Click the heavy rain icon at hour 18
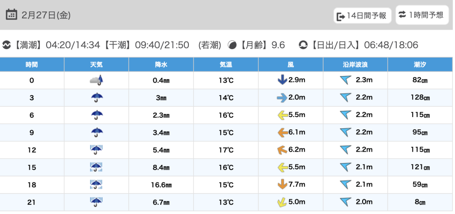455x214 pixels. pyautogui.click(x=96, y=184)
